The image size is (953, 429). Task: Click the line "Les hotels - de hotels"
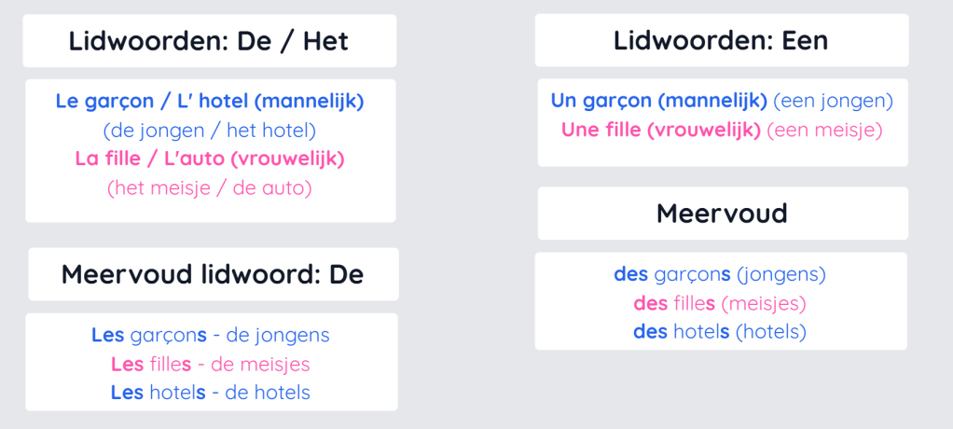(x=211, y=393)
